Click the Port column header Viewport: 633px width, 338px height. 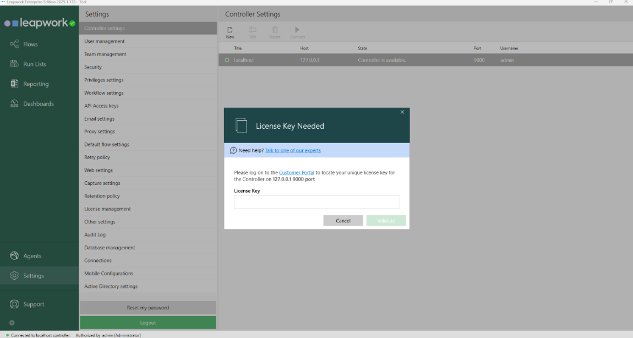point(478,48)
